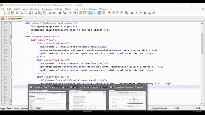
Task: Click the vertical scrollbar thumb
Action: click(x=202, y=43)
